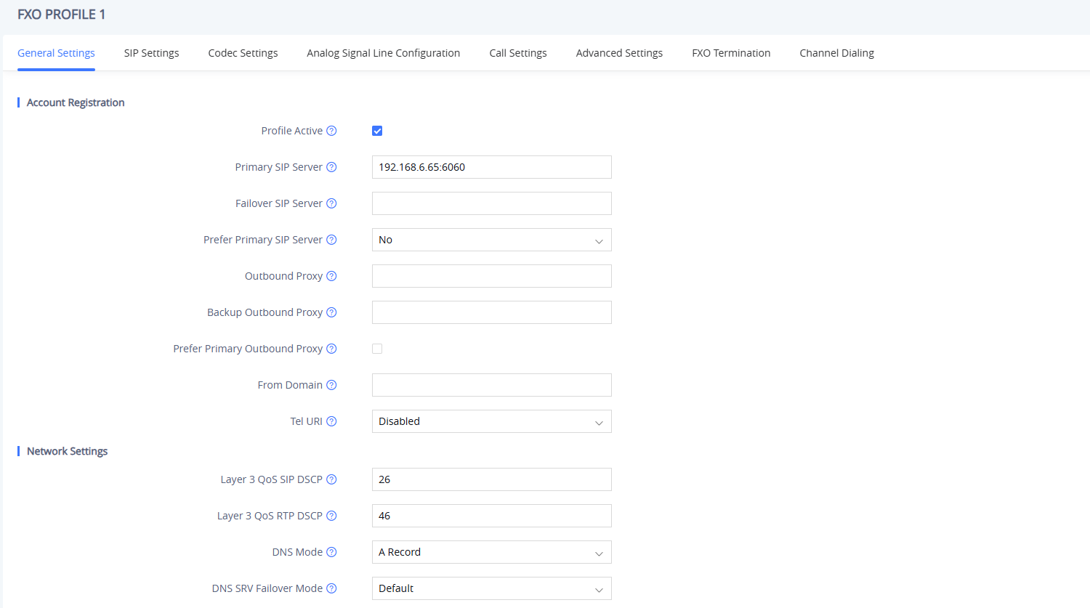1090x608 pixels.
Task: Click the Tel URI help icon
Action: click(x=331, y=421)
